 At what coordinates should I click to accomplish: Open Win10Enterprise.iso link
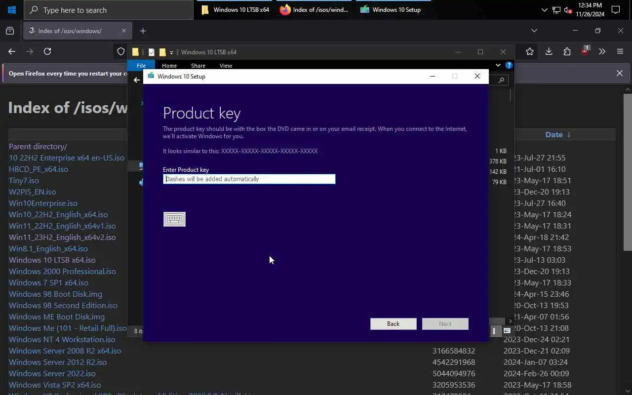click(43, 203)
